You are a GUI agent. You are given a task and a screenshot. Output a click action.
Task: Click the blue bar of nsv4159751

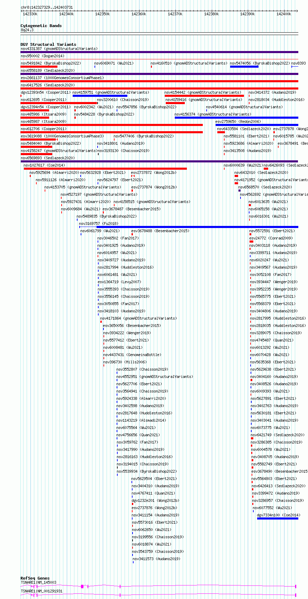pos(100,95)
